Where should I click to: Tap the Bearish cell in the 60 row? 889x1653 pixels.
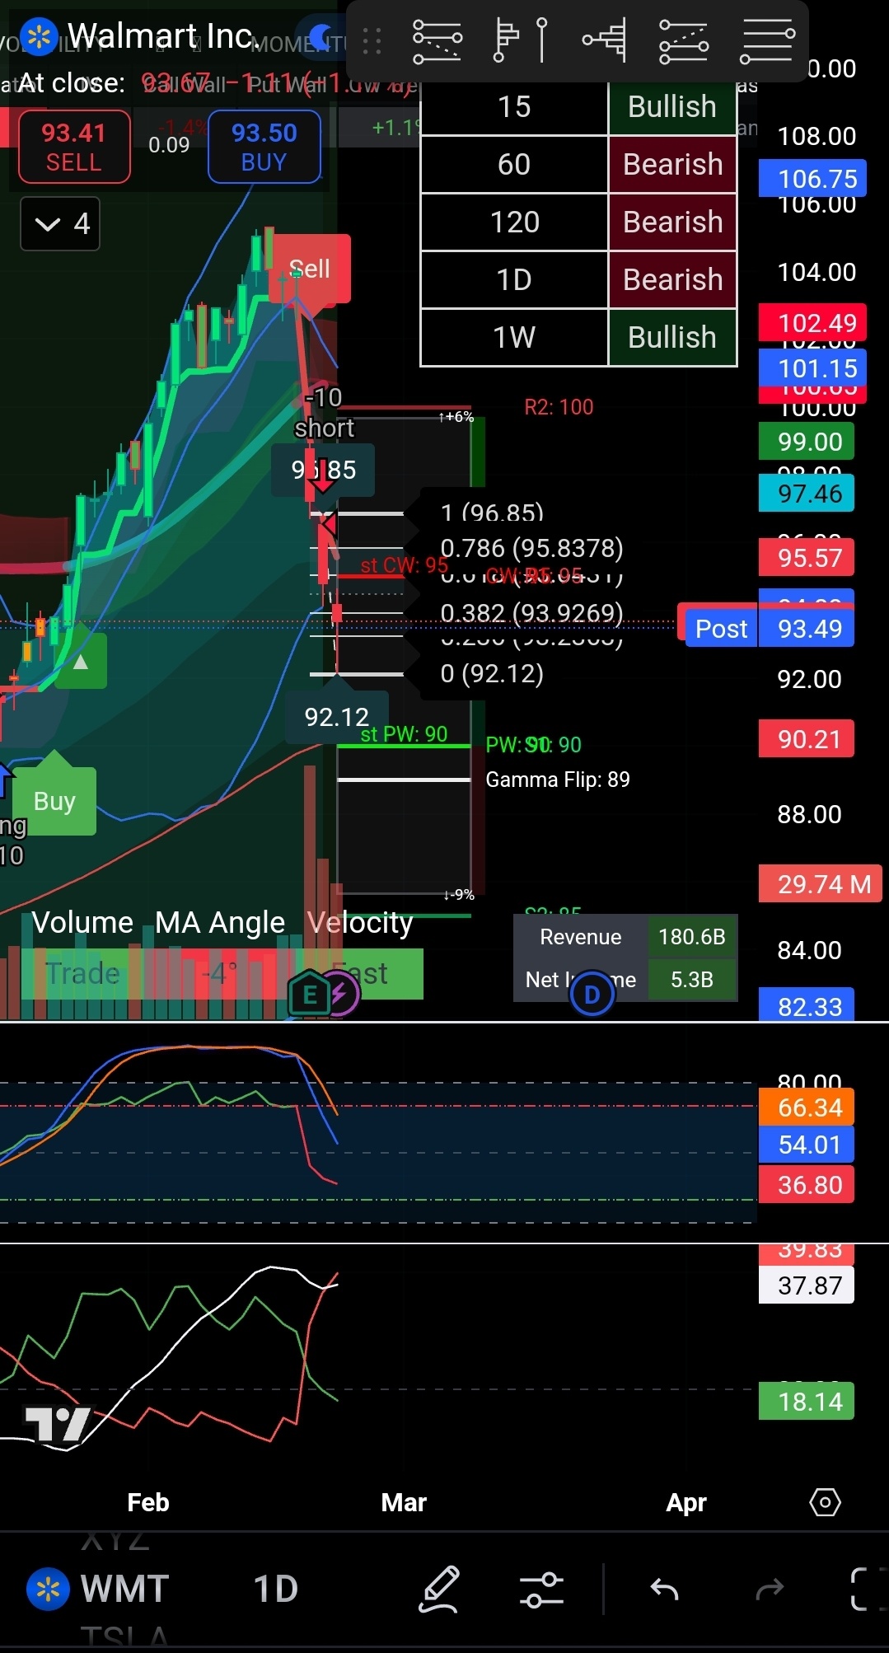(x=671, y=165)
